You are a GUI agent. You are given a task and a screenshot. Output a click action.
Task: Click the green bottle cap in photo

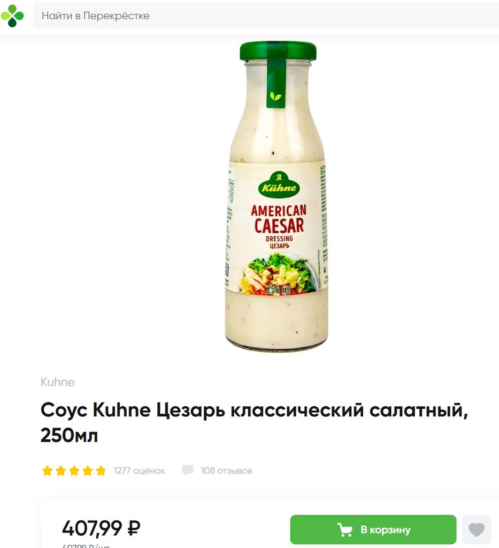(278, 51)
